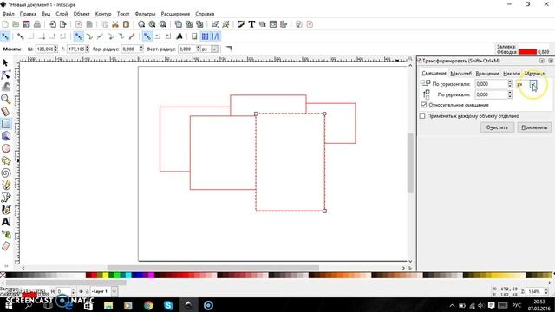
Task: Select the Pencil freehand tool
Action: 6,185
